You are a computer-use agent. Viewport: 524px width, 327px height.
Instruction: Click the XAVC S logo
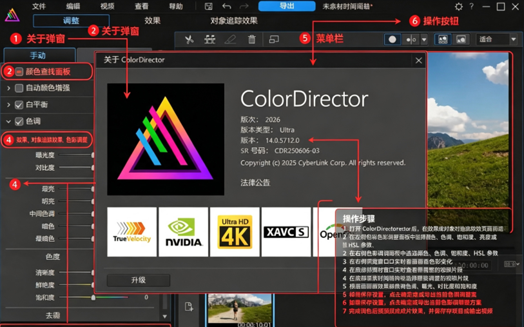click(x=286, y=232)
